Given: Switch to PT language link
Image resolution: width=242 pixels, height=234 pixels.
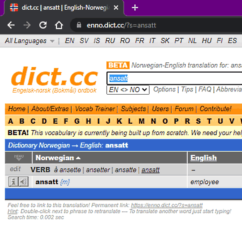Looking at the screenshot, I should coord(179,41).
